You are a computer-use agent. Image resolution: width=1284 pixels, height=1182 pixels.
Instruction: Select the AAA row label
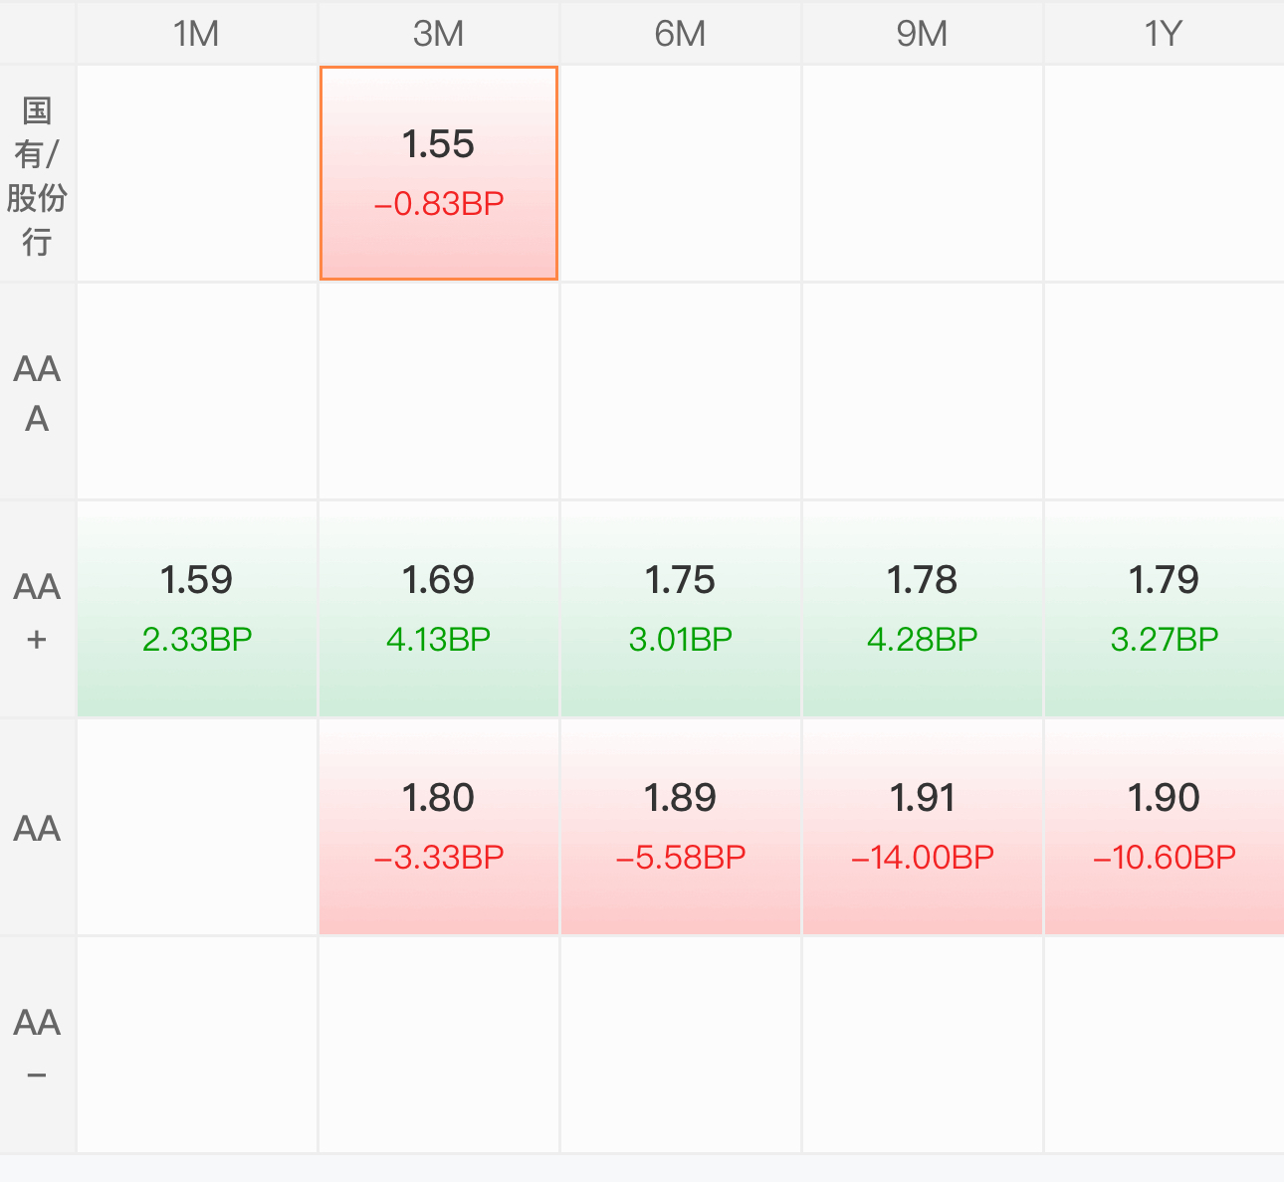tap(38, 392)
